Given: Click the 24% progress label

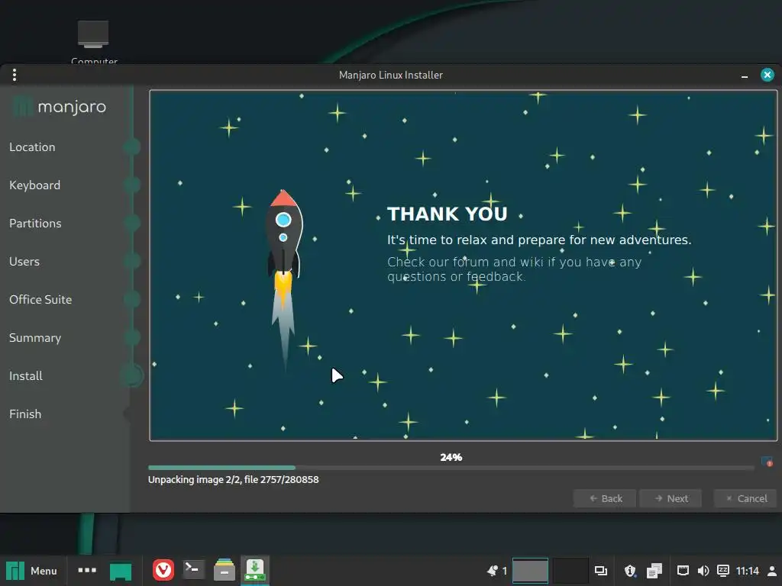Looking at the screenshot, I should (451, 457).
